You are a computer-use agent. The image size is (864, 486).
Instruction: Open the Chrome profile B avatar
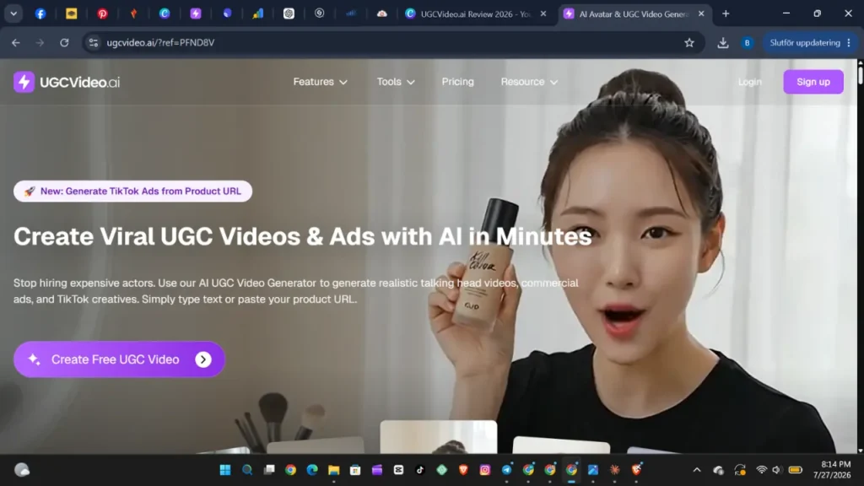pos(748,42)
